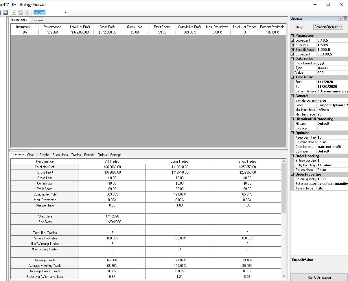Sort by the Instrument column header
The width and height of the screenshot is (348, 281).
(x=25, y=27)
